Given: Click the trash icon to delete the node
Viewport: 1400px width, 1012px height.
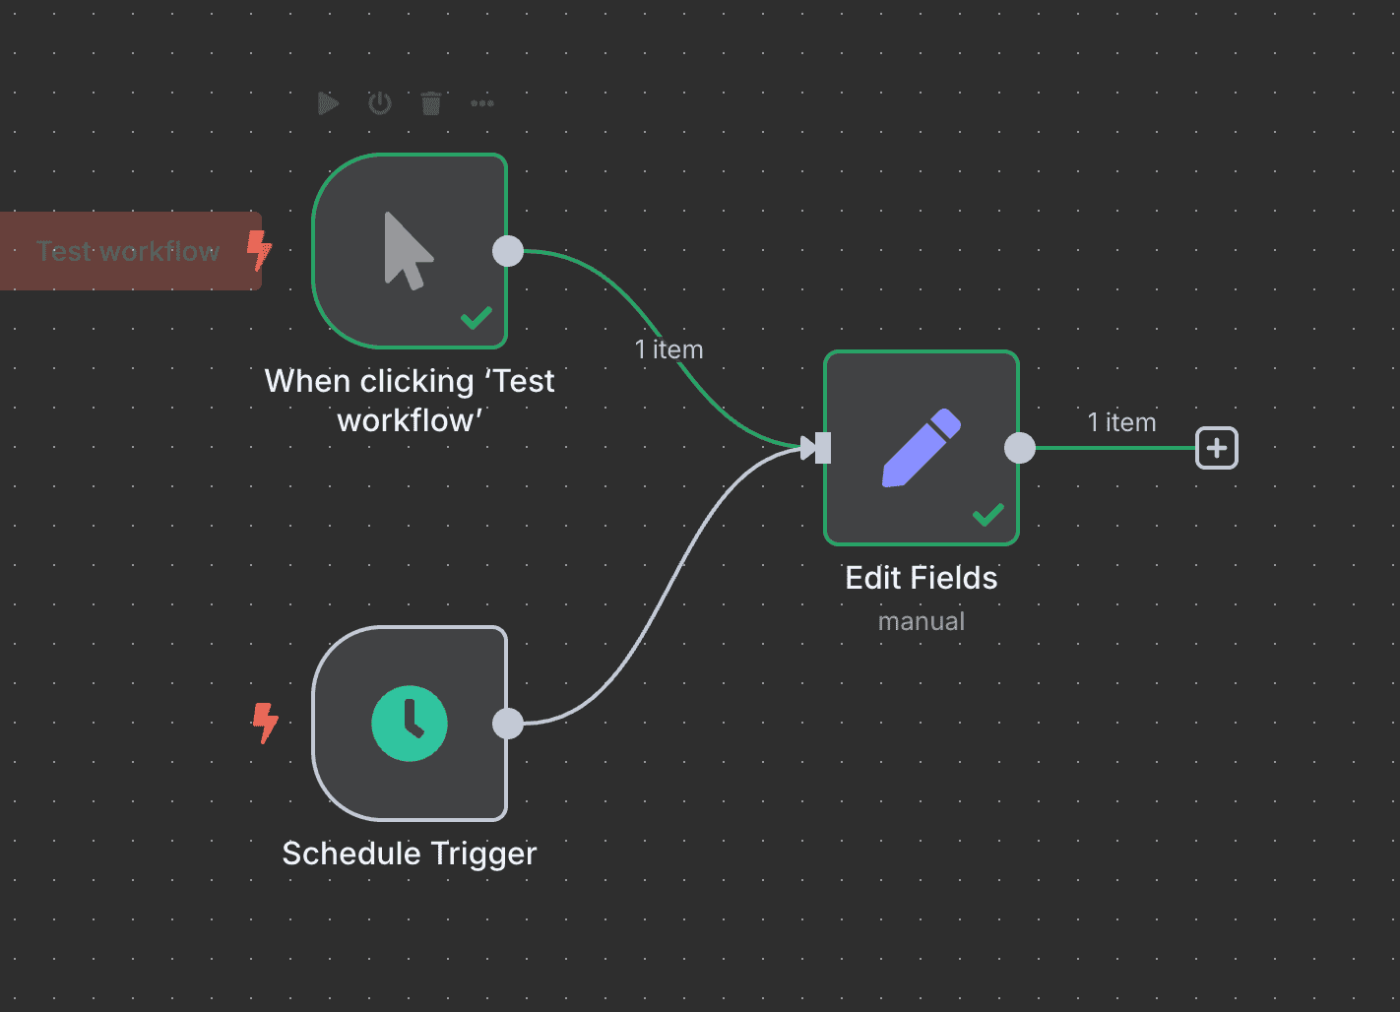Looking at the screenshot, I should click(431, 103).
